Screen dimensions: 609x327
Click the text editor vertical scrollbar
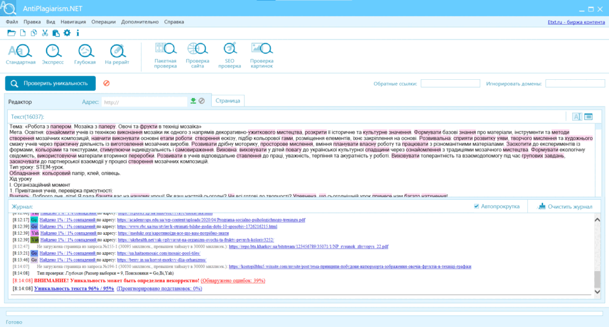point(598,160)
